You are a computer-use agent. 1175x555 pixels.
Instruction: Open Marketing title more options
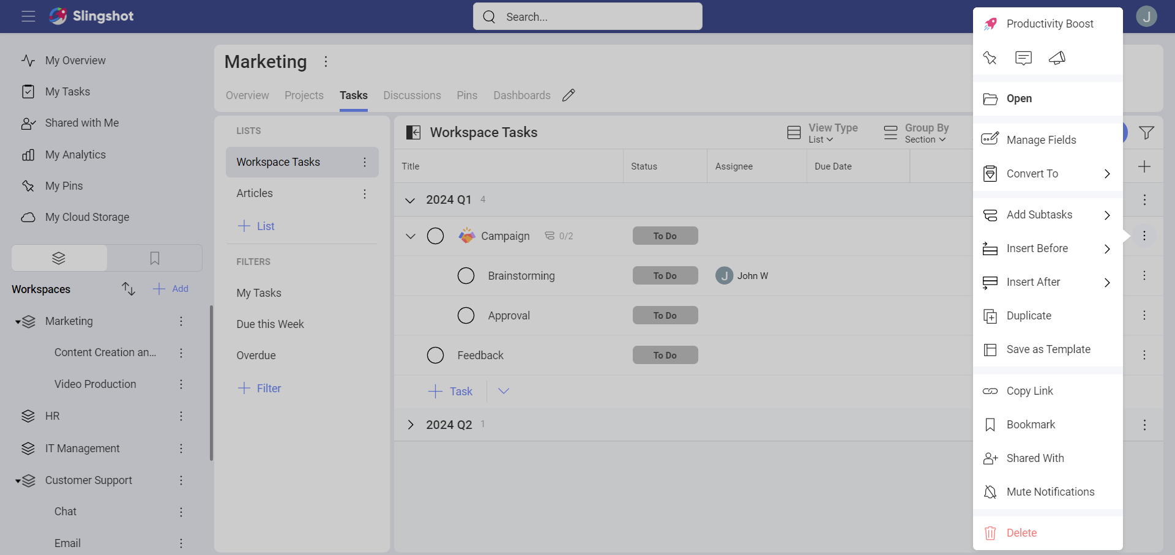pyautogui.click(x=326, y=62)
